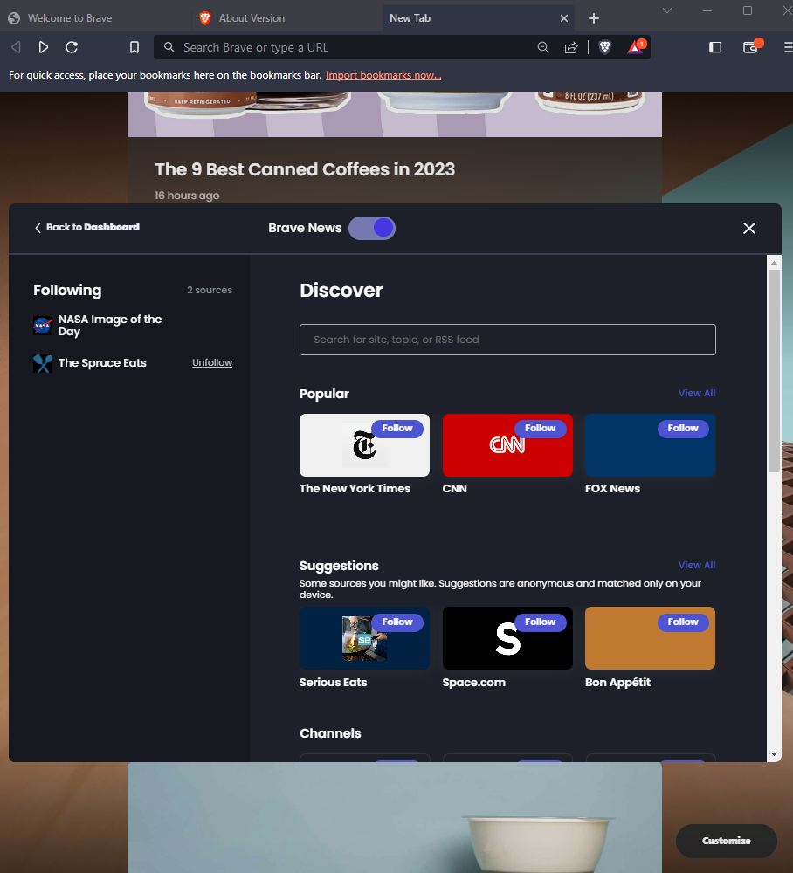Screen dimensions: 793x873
Task: Open the Serious Eats card thumbnail
Action: (x=364, y=638)
